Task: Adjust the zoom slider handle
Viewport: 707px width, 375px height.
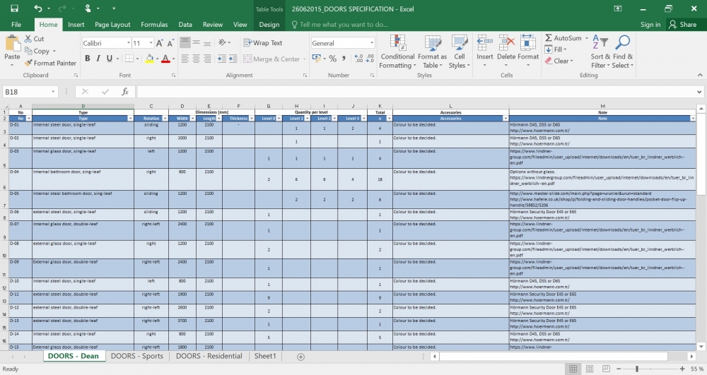Action: pyautogui.click(x=637, y=369)
